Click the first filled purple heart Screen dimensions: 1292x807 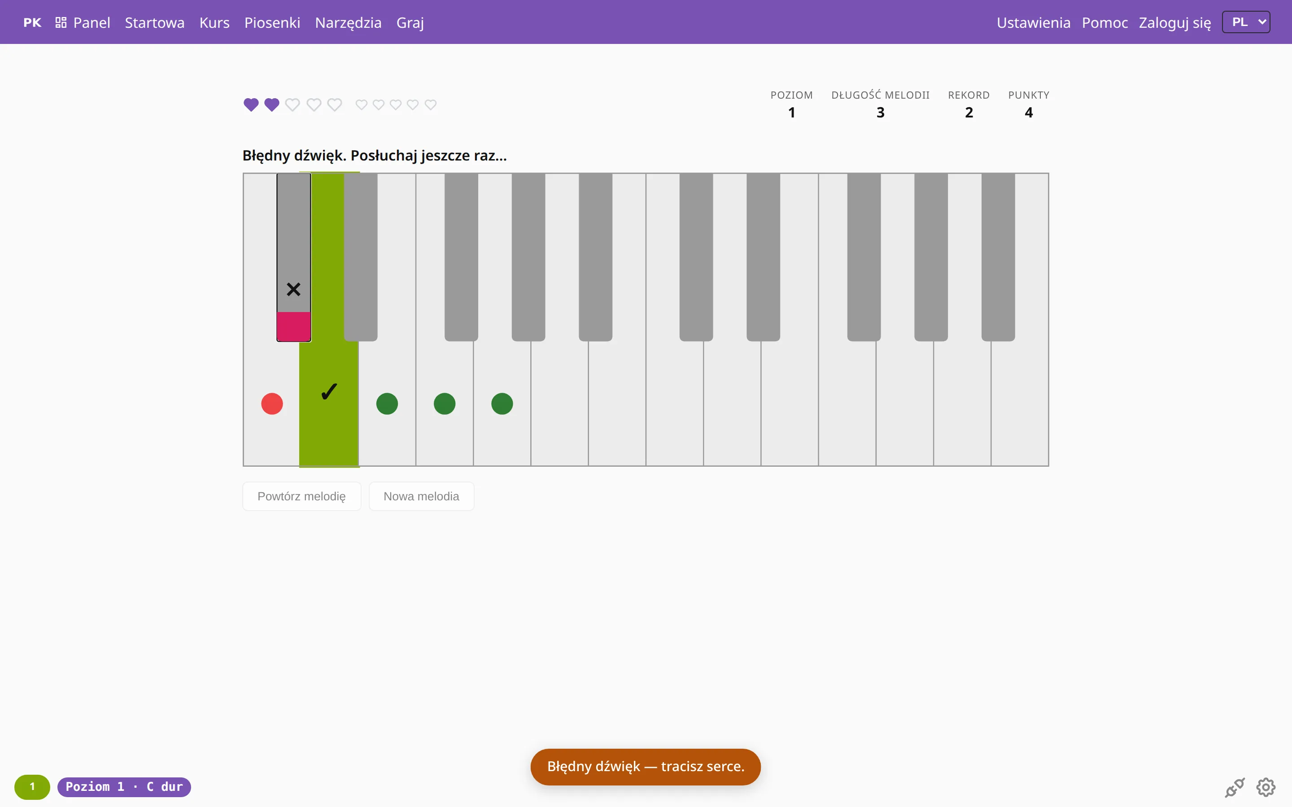pos(251,104)
